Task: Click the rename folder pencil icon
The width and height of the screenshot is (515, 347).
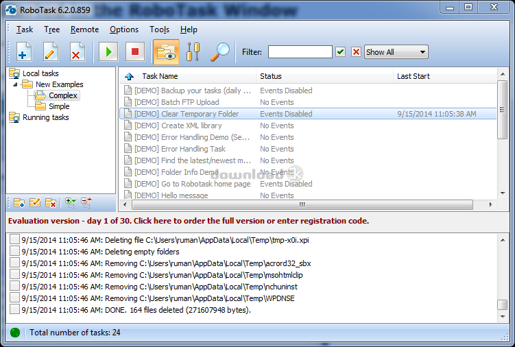Action: tap(35, 203)
